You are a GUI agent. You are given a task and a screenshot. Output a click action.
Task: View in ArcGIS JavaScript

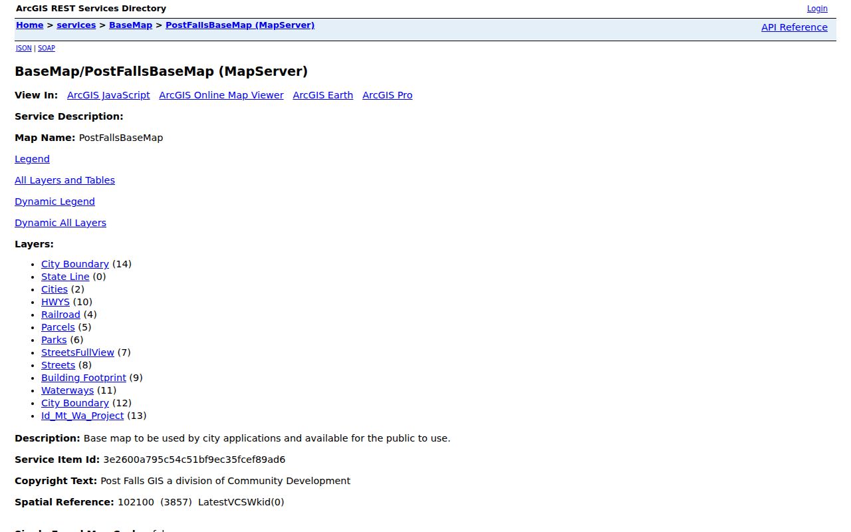pos(108,95)
